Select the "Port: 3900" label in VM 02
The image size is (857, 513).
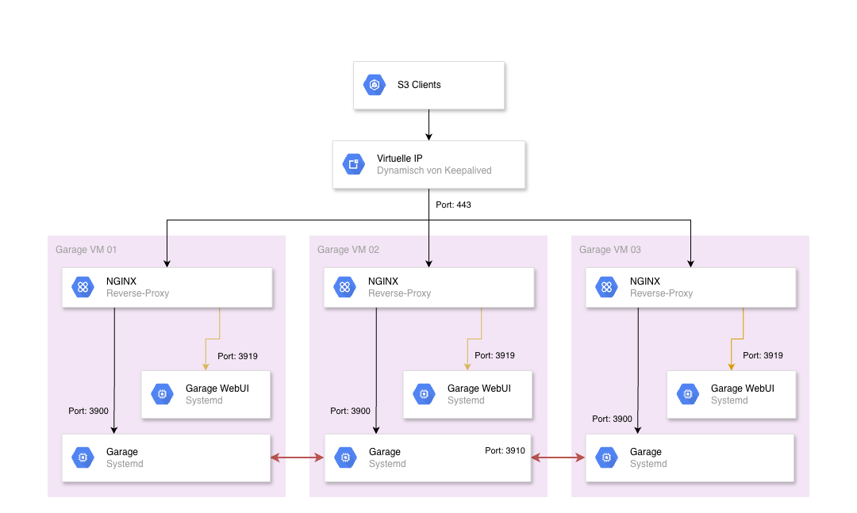(x=351, y=411)
